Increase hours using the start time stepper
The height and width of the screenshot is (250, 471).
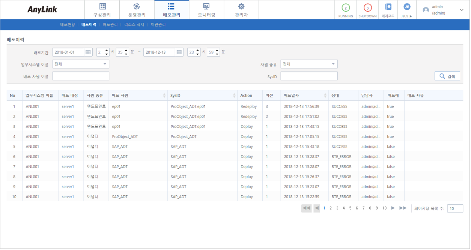106,50
